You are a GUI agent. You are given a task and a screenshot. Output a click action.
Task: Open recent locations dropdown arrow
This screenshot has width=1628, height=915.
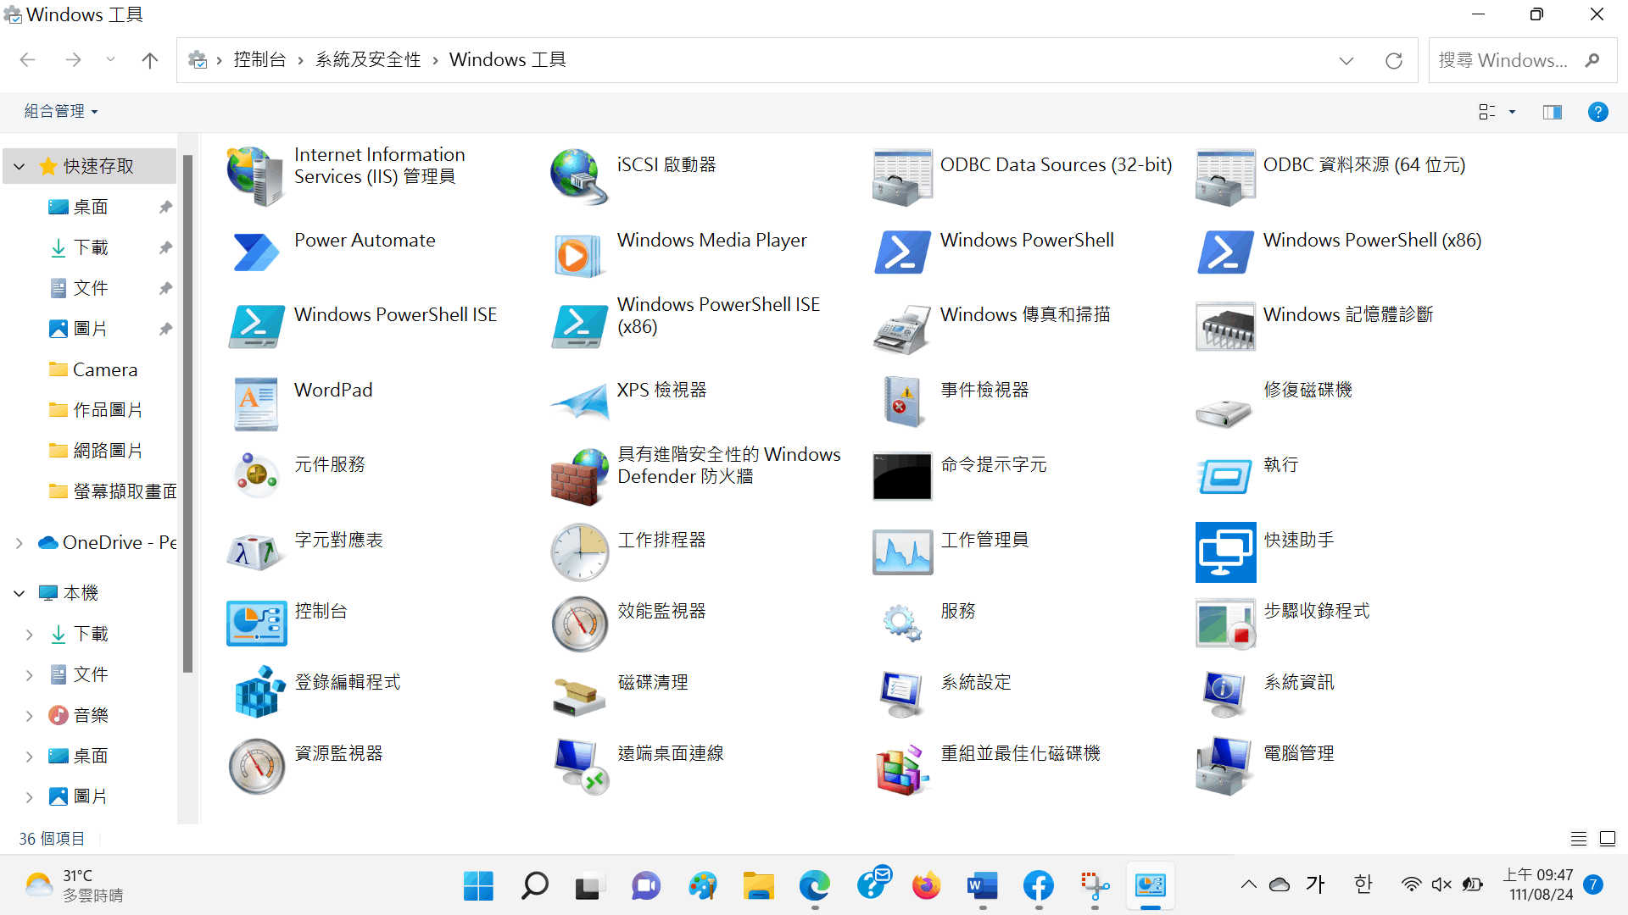[x=110, y=59]
